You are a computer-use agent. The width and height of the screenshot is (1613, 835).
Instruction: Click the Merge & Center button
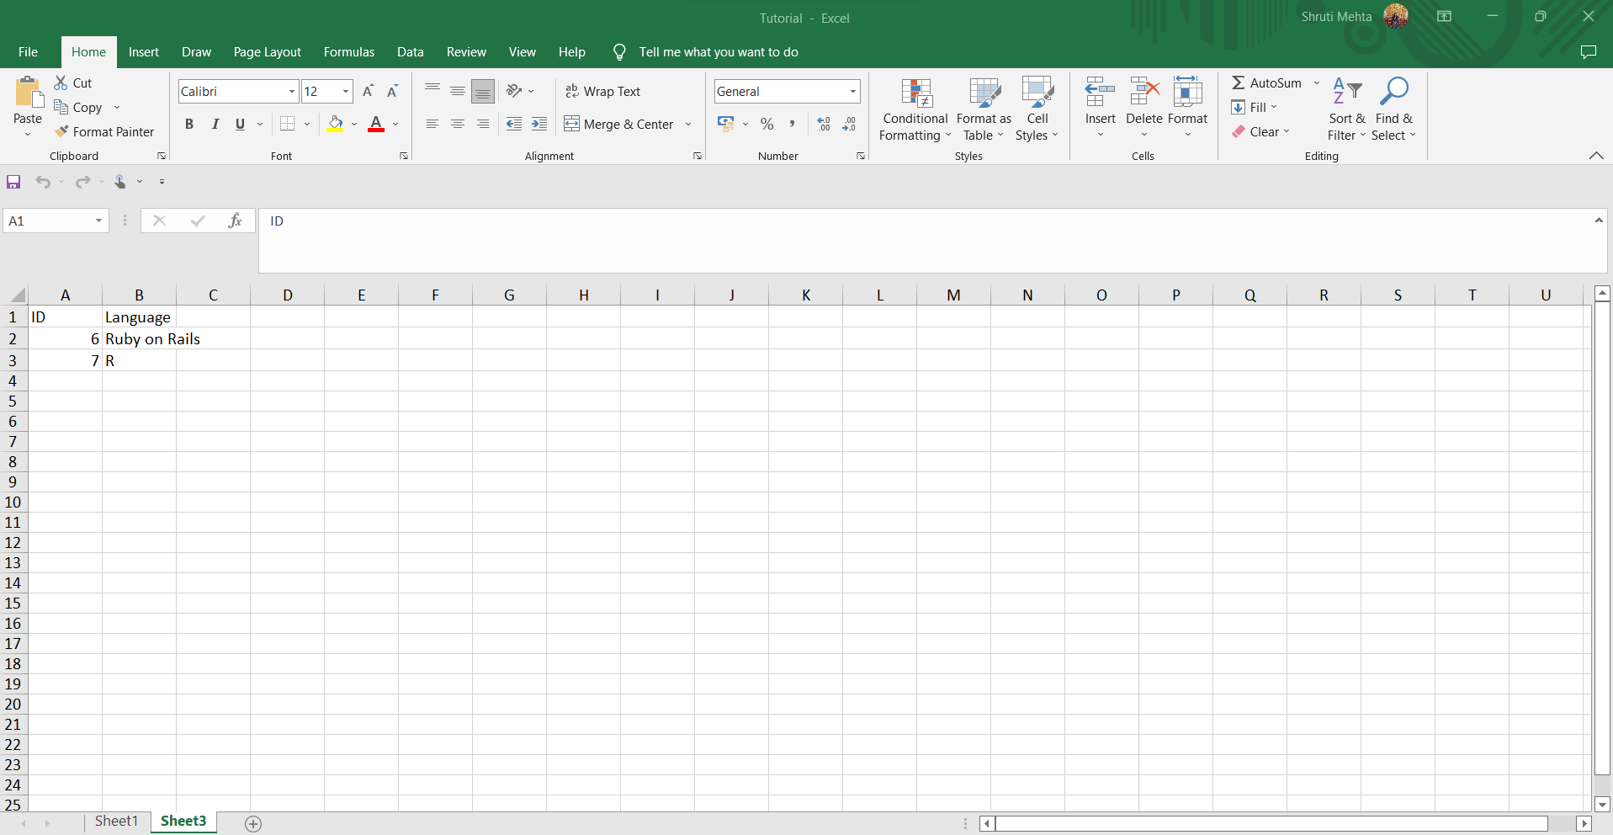tap(619, 124)
